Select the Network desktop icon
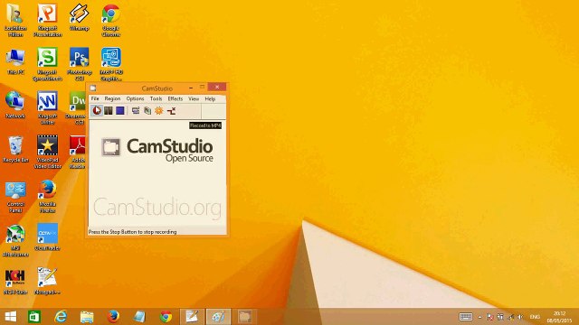The width and height of the screenshot is (579, 325). [15, 105]
